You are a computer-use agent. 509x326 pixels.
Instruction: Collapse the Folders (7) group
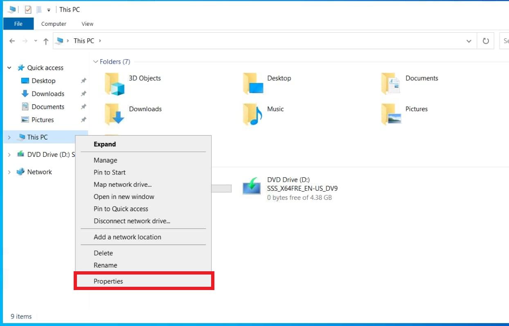pos(96,62)
